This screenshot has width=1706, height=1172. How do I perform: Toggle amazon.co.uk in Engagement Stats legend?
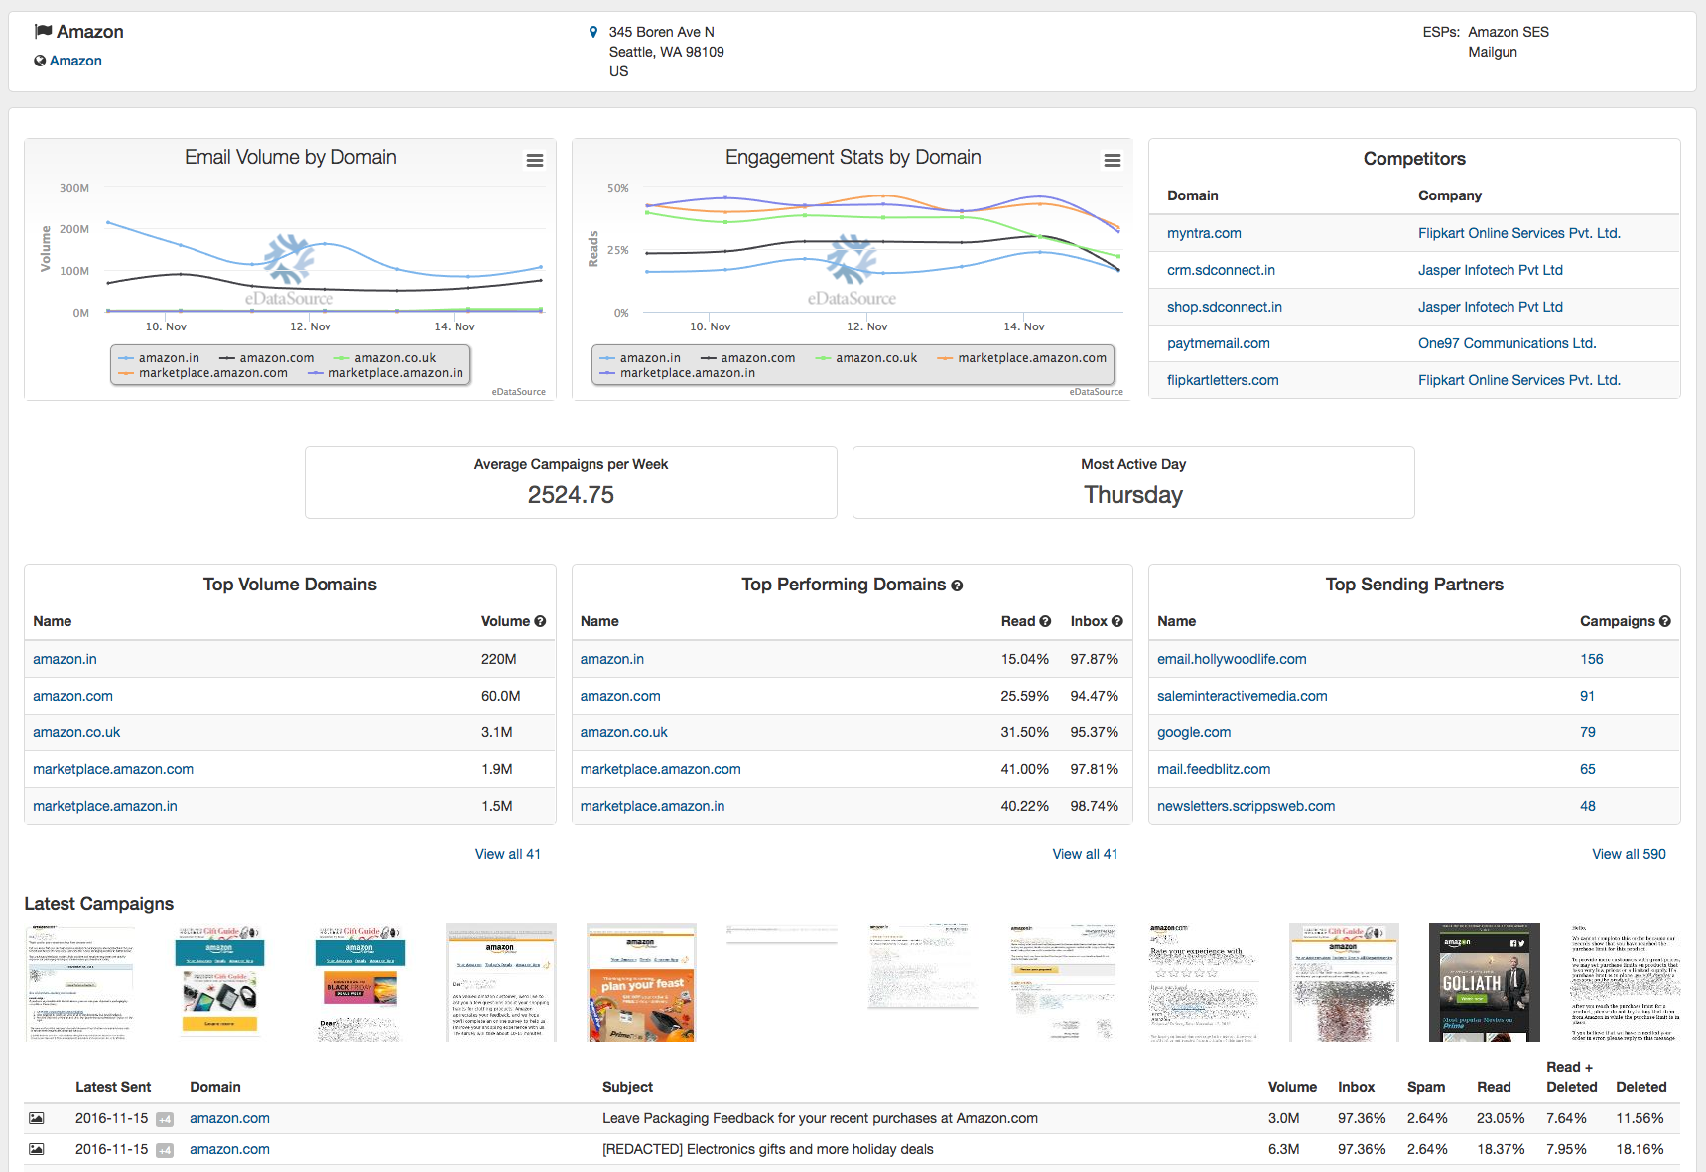866,358
